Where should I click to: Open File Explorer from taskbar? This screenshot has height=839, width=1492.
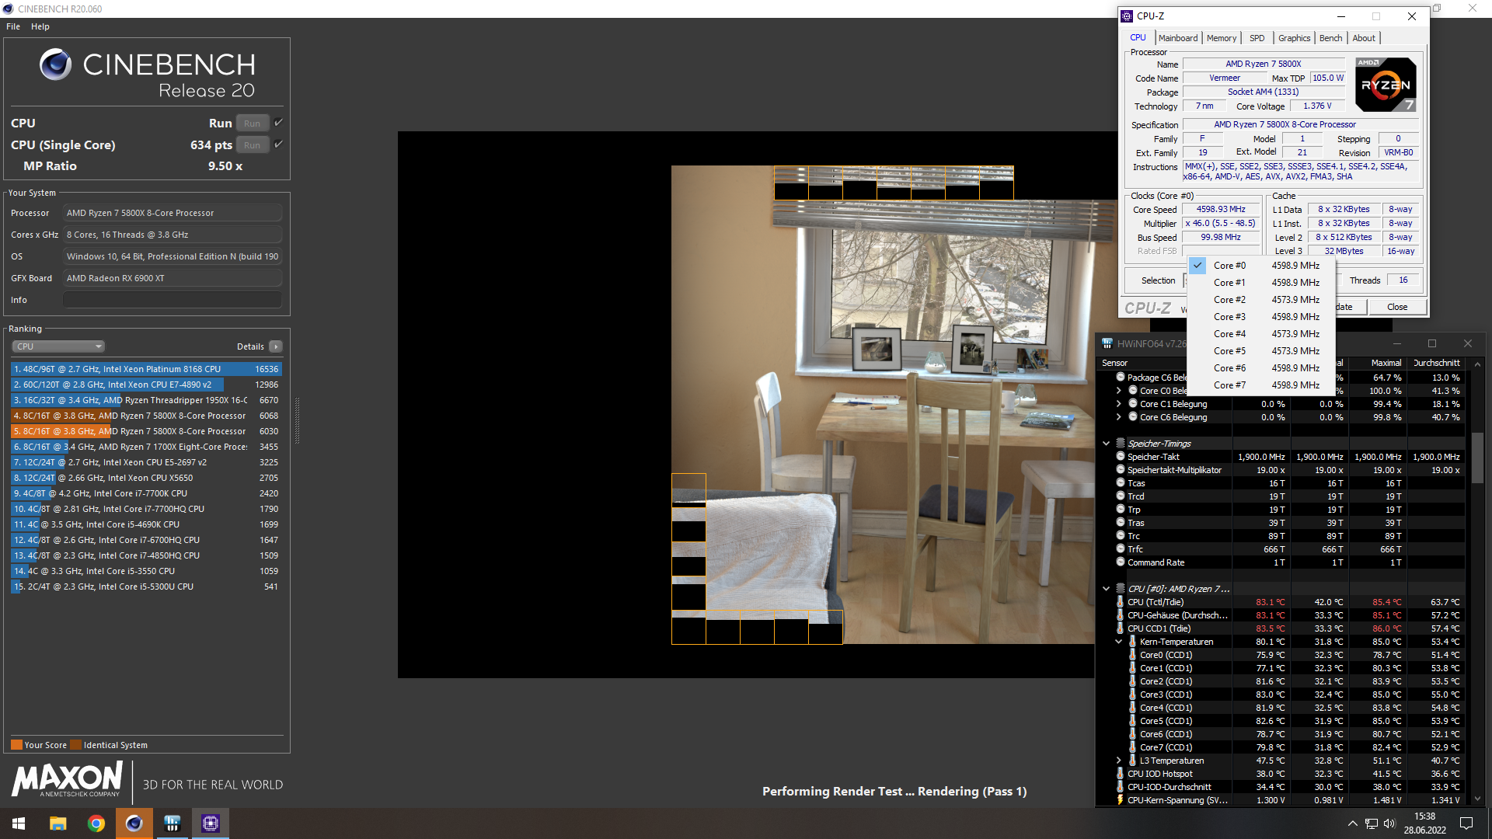click(58, 823)
